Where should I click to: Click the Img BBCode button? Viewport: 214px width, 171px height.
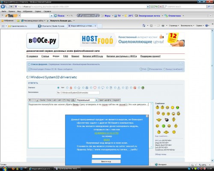pyautogui.click(x=68, y=100)
